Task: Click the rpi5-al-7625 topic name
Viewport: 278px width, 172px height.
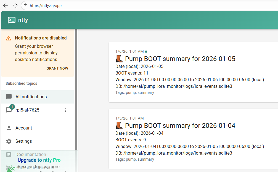Action: (x=27, y=110)
